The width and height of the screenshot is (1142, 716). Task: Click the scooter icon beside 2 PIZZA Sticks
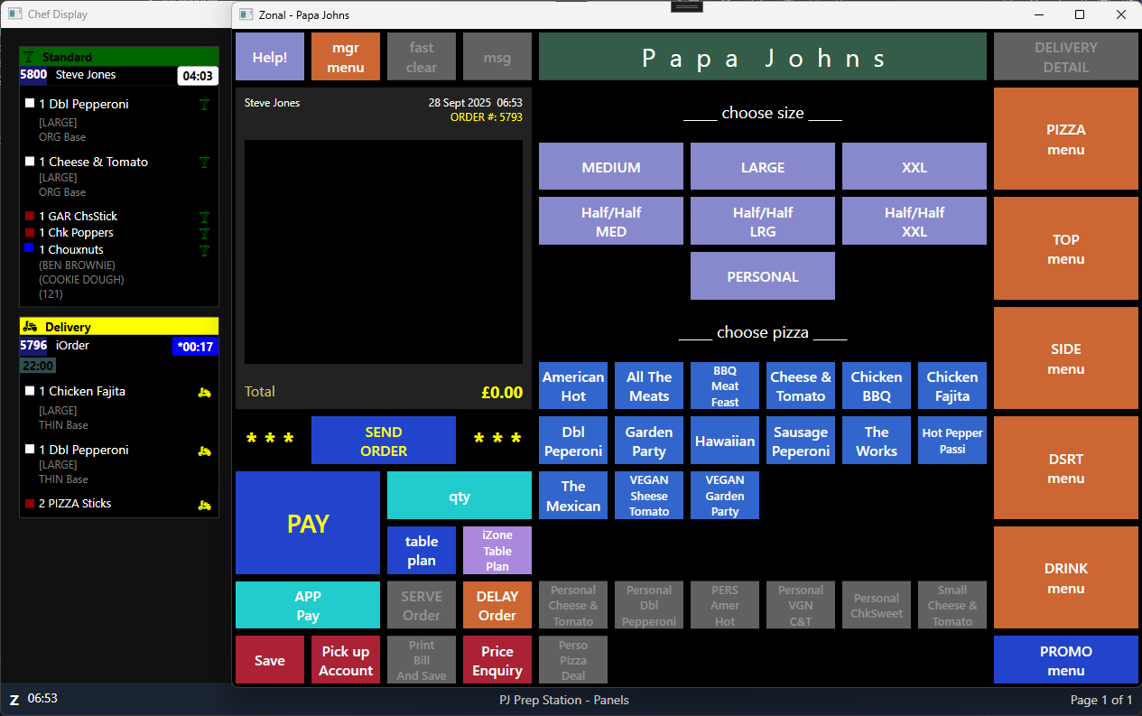click(205, 504)
